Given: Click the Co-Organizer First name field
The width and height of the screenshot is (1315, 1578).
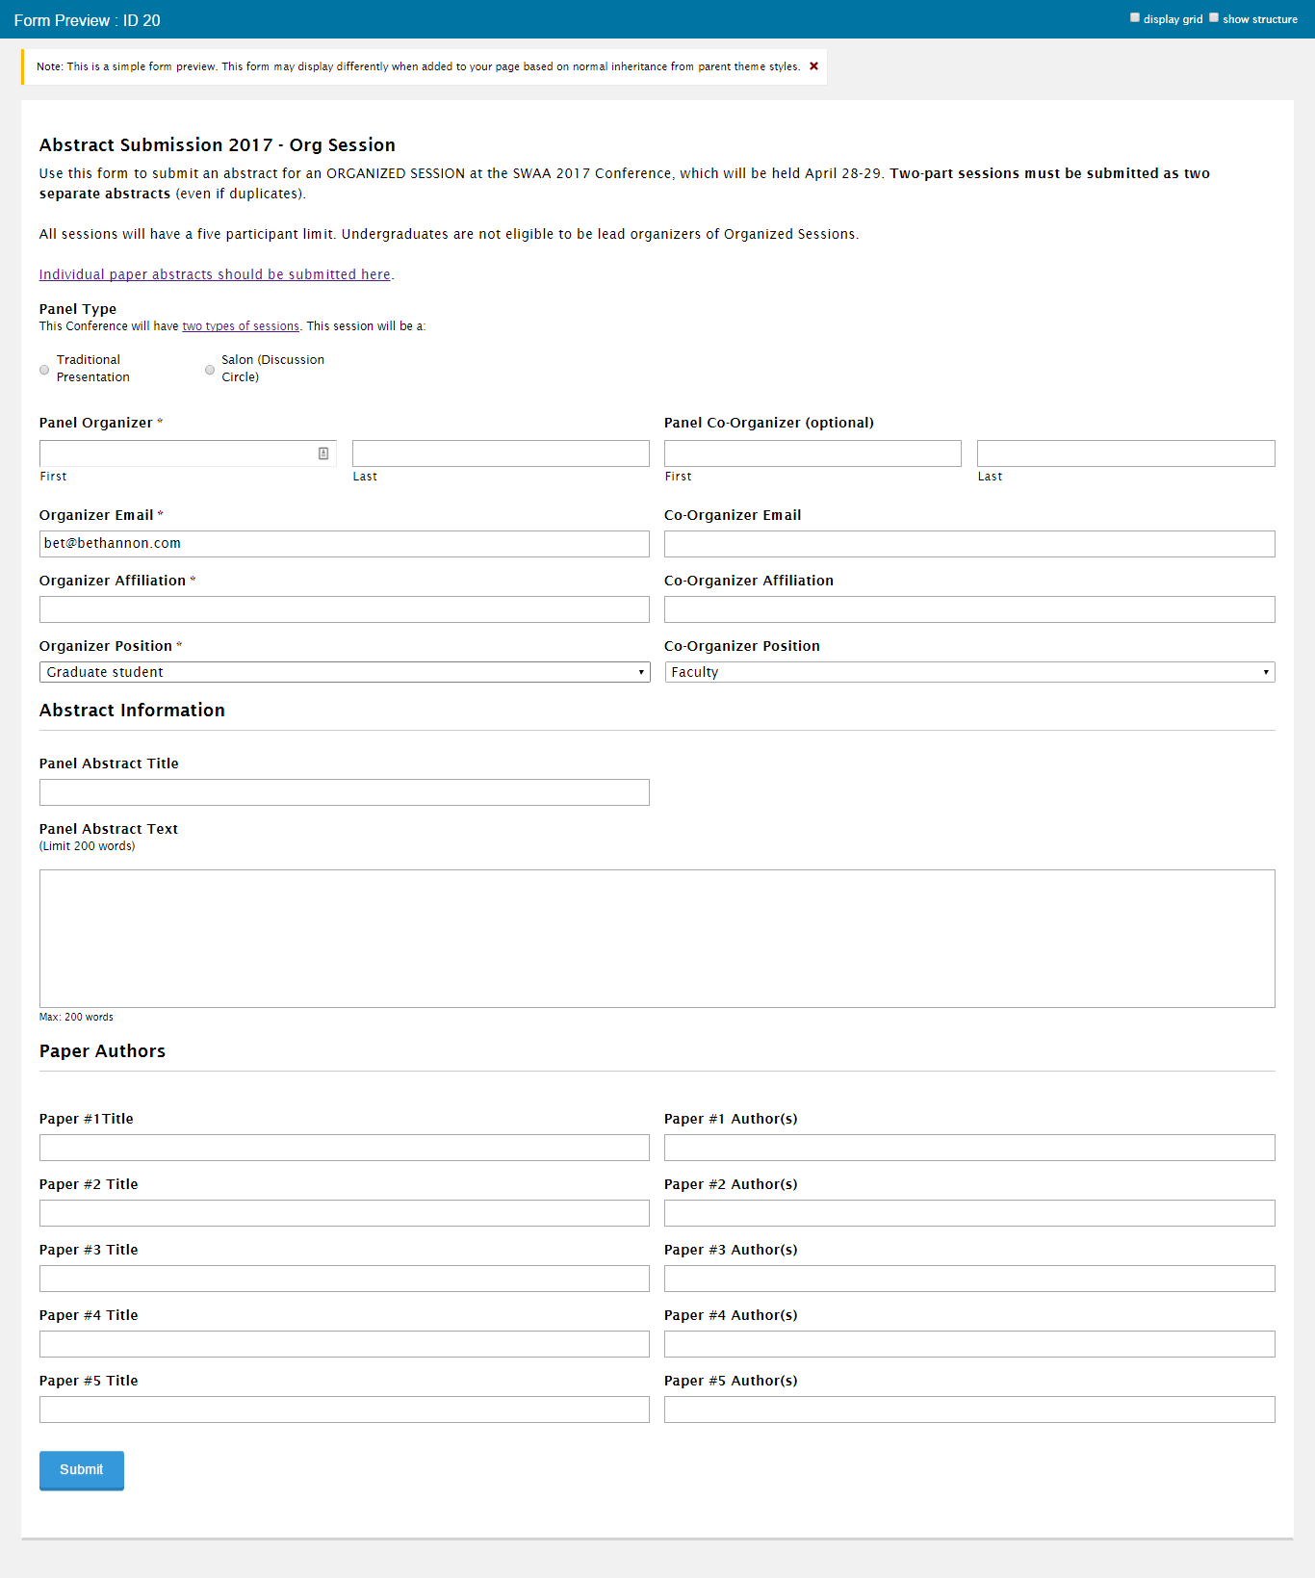Looking at the screenshot, I should (x=812, y=453).
